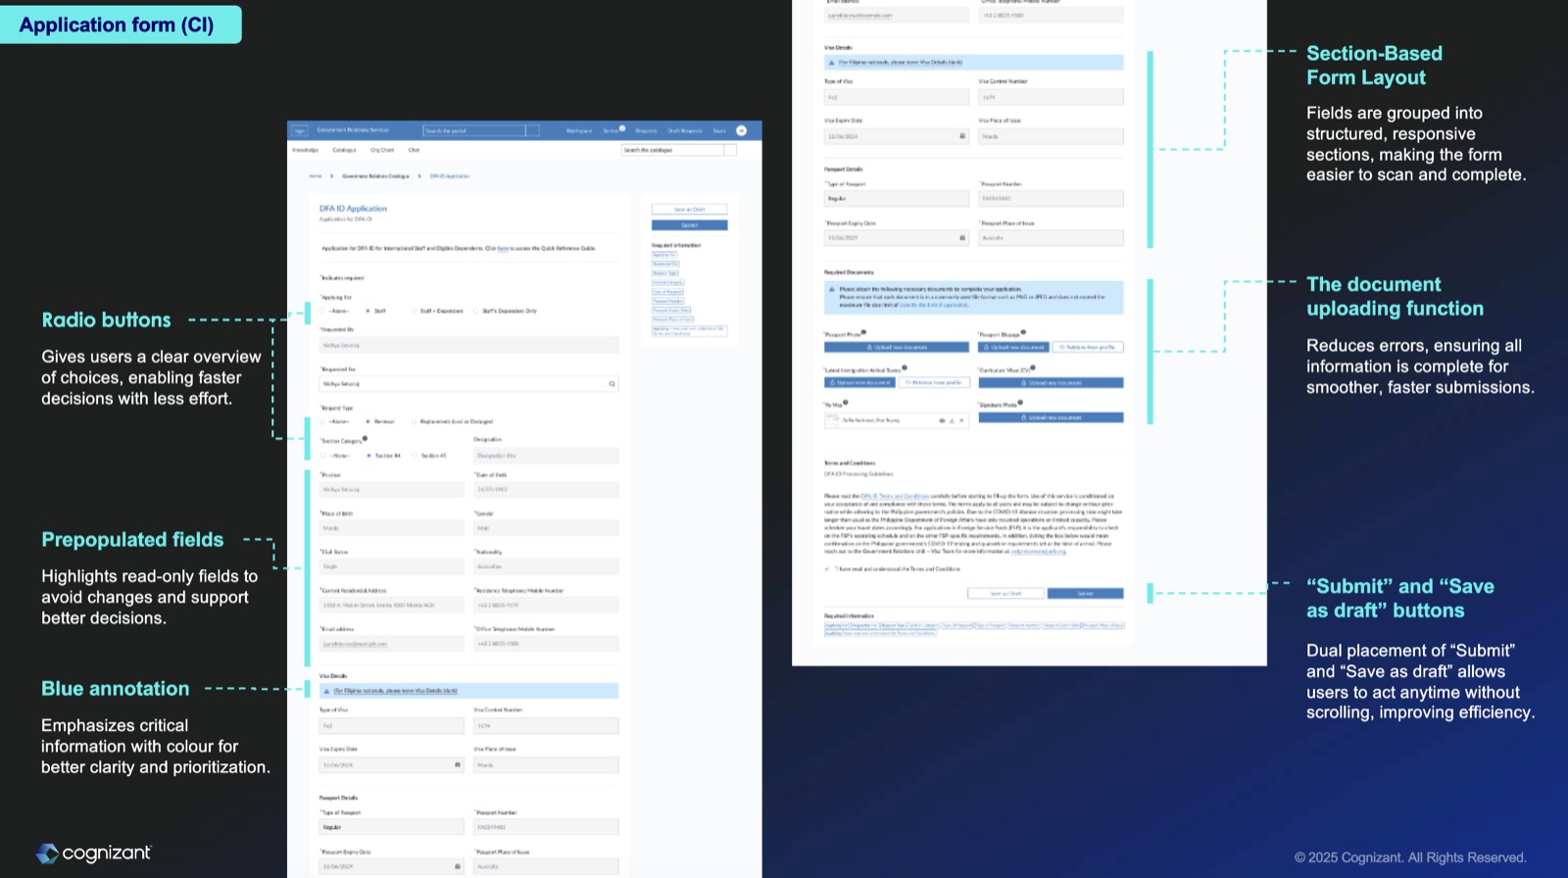The image size is (1568, 878).
Task: Open Passport Expiry Date calendar in right form
Action: pyautogui.click(x=962, y=238)
